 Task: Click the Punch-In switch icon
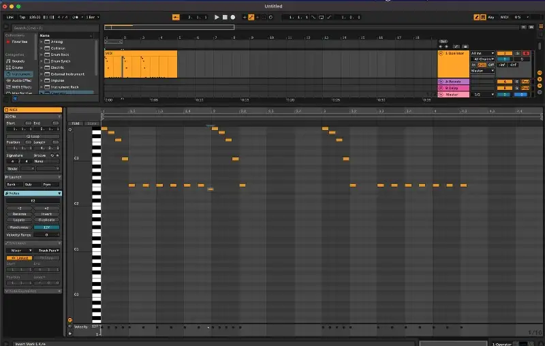tap(313, 17)
